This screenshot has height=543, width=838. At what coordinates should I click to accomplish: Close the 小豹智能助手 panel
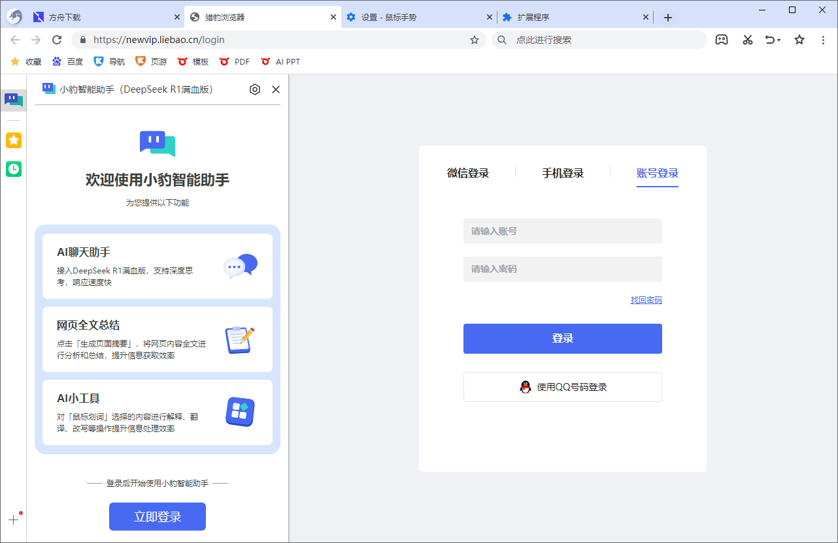pos(275,89)
